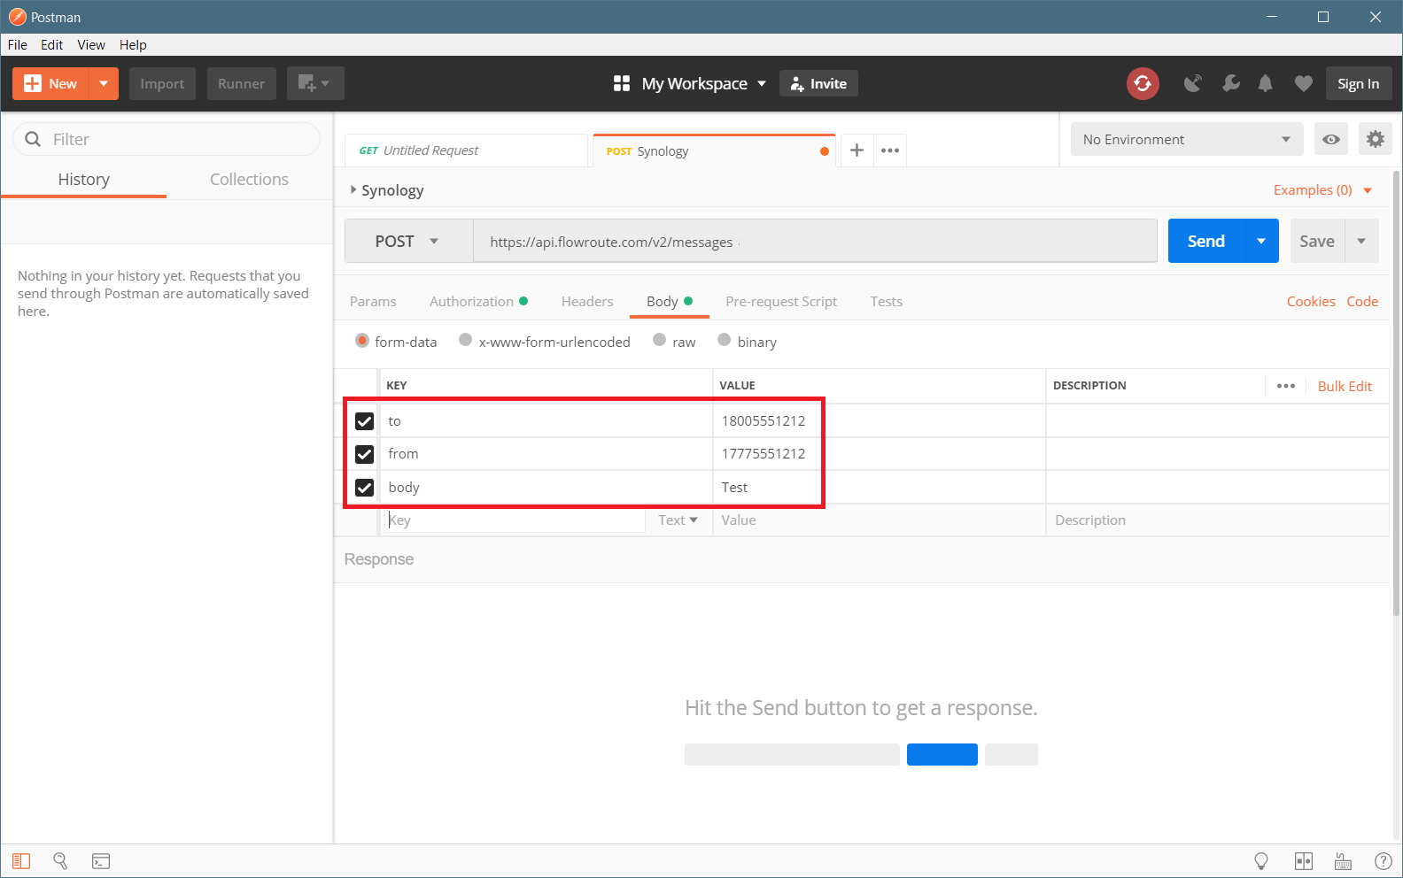Image resolution: width=1403 pixels, height=878 pixels.
Task: Open the New button dropdown arrow
Action: 104,83
